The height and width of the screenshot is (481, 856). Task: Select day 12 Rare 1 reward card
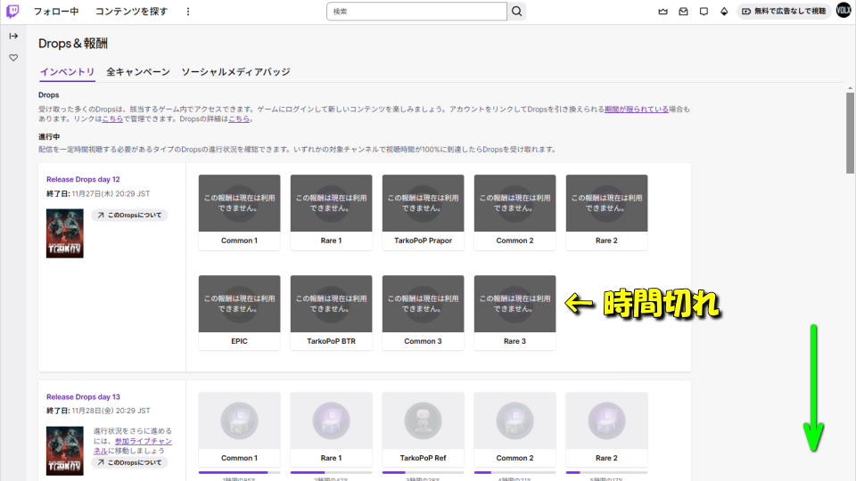coord(332,213)
